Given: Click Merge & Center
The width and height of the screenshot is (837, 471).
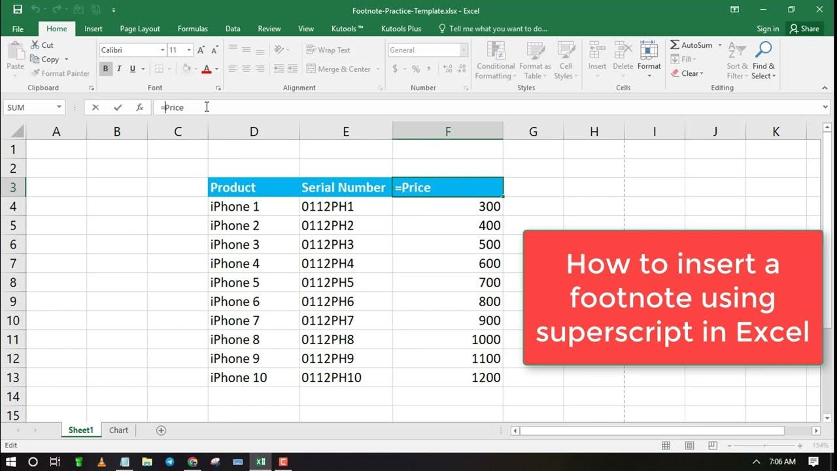Looking at the screenshot, I should [x=339, y=69].
